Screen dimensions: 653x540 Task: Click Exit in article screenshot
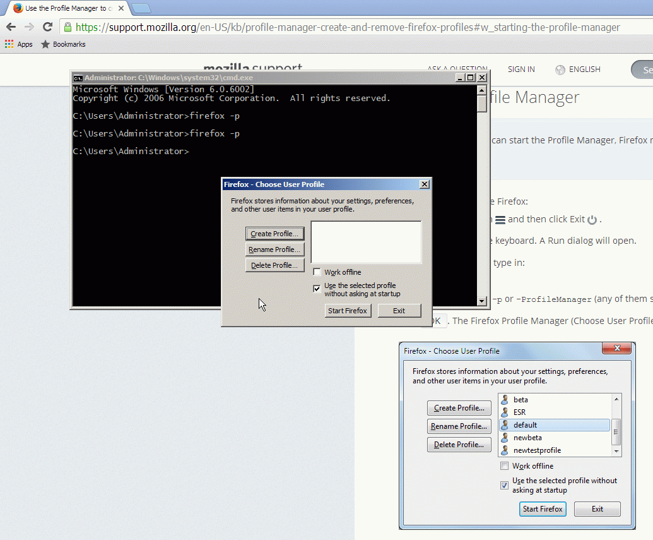[597, 508]
